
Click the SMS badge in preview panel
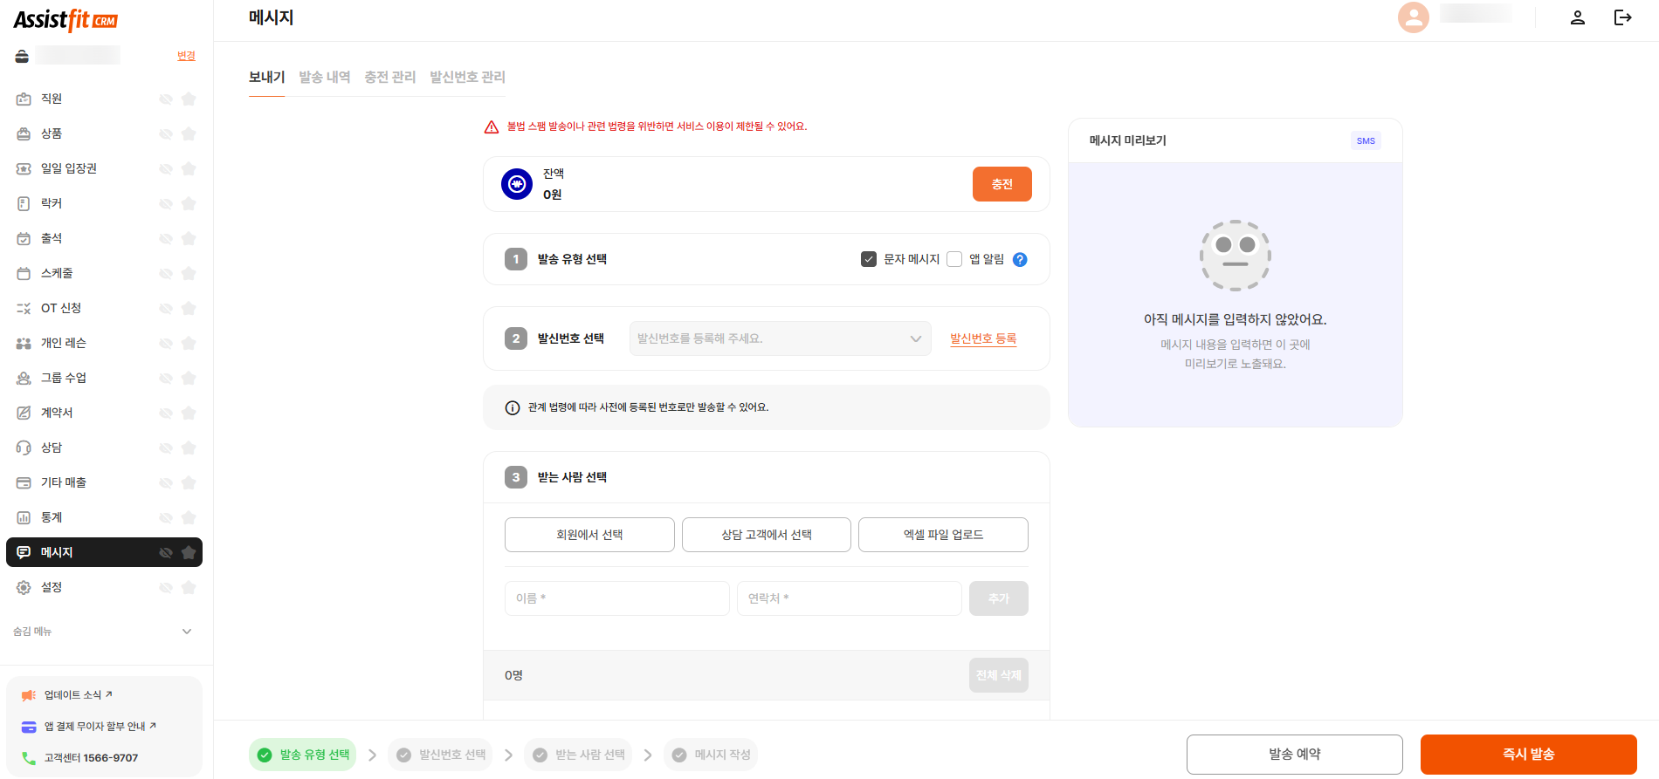1366,140
